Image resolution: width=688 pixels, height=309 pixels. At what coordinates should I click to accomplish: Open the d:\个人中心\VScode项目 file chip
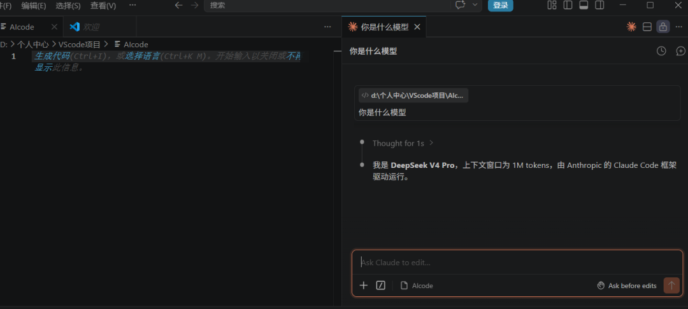(x=413, y=95)
